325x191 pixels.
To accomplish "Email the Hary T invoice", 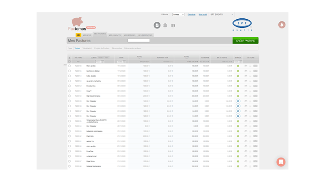I will pyautogui.click(x=255, y=91).
